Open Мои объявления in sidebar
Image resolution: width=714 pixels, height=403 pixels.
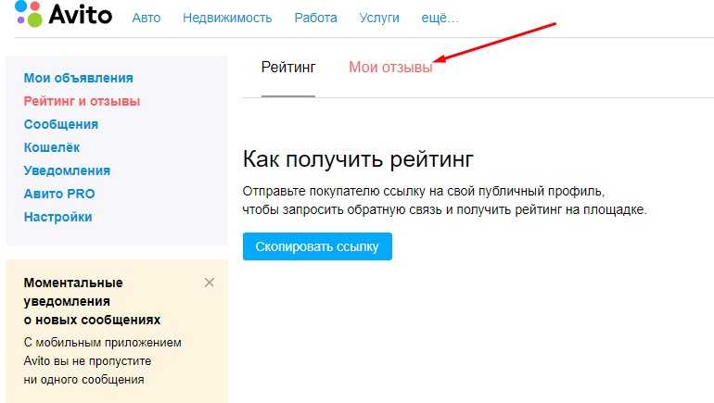tap(78, 78)
